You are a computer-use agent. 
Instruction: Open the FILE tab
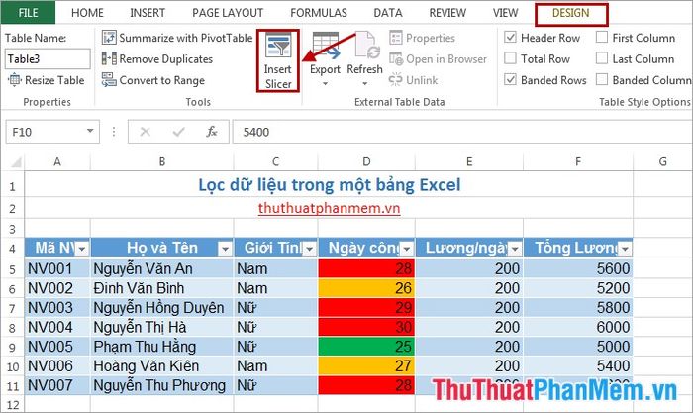click(28, 13)
